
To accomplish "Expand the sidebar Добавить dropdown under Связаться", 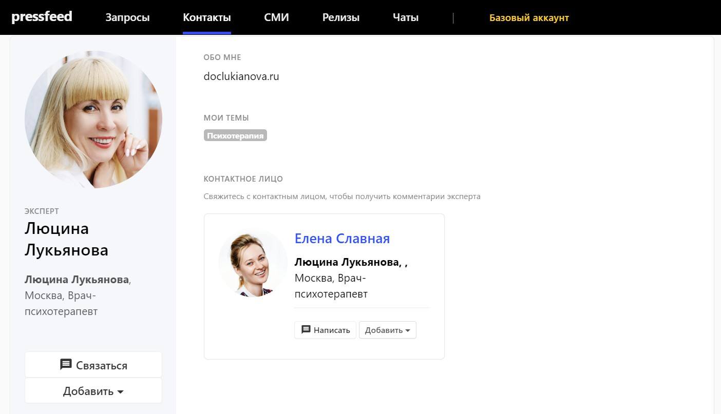I will (93, 391).
